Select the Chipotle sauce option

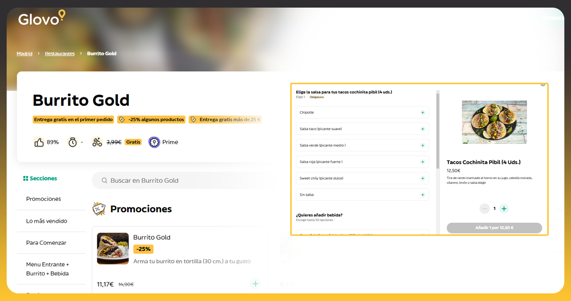[x=362, y=113]
